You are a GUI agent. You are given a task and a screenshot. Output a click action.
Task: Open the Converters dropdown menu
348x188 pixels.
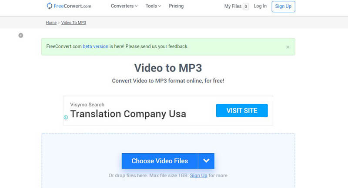(x=124, y=6)
